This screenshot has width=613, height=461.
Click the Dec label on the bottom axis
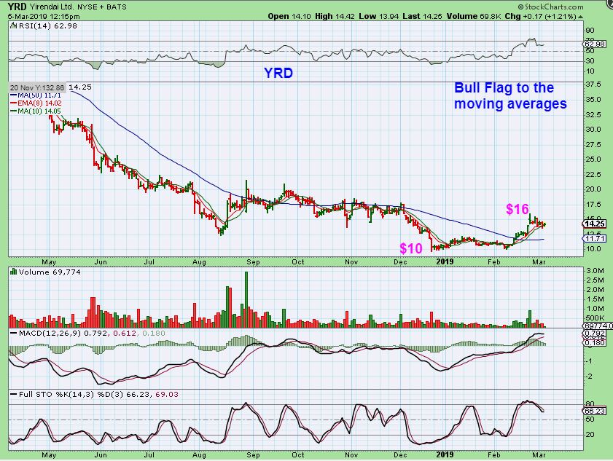(x=400, y=454)
